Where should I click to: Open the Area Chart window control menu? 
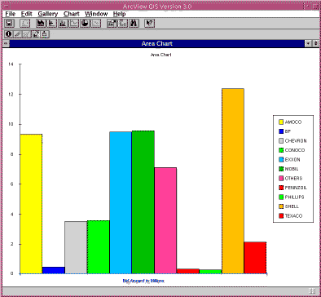coord(6,43)
